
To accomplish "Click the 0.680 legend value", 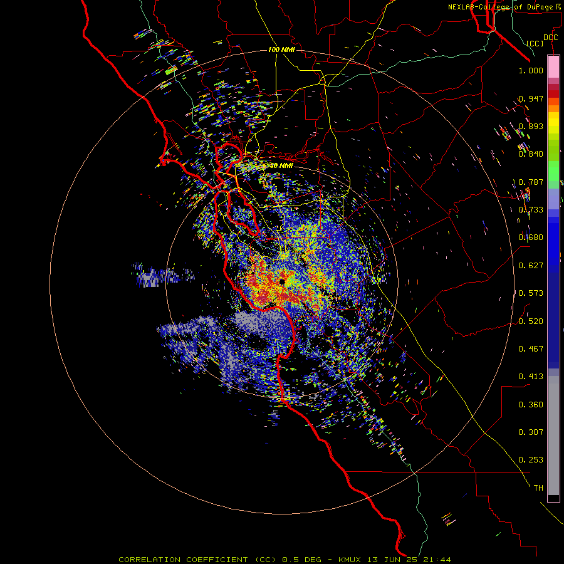I will coord(531,238).
